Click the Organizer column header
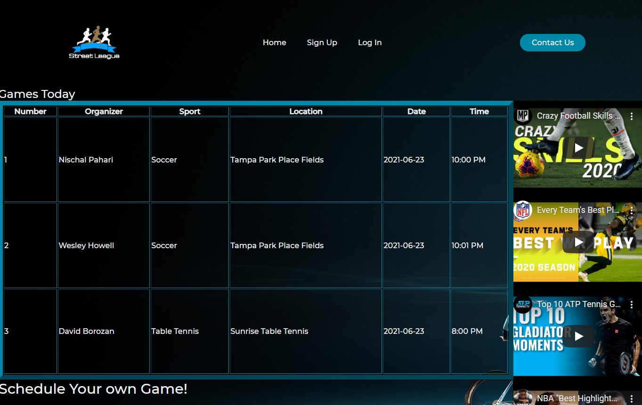Screen dimensions: 642x405 [x=104, y=111]
